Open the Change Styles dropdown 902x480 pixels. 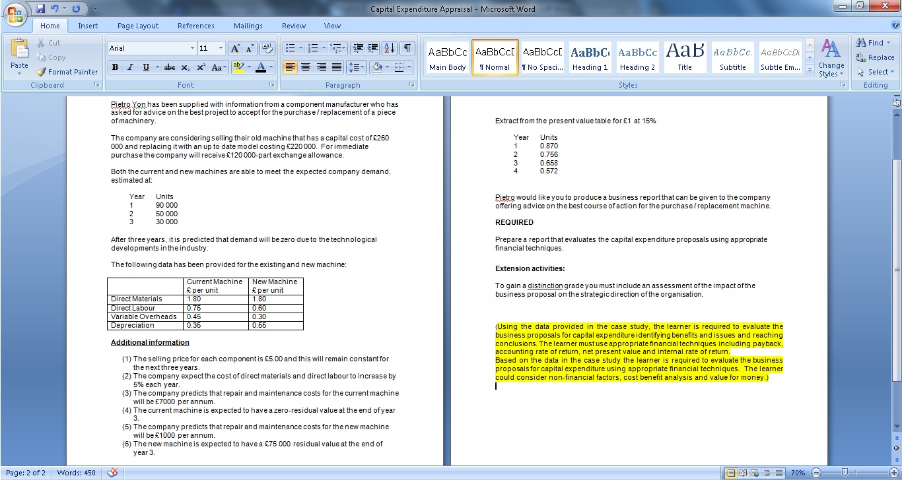[831, 59]
